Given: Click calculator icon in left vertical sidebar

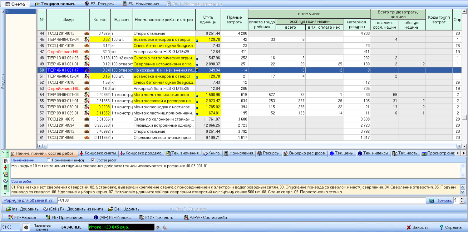Looking at the screenshot, I should coord(6,188).
